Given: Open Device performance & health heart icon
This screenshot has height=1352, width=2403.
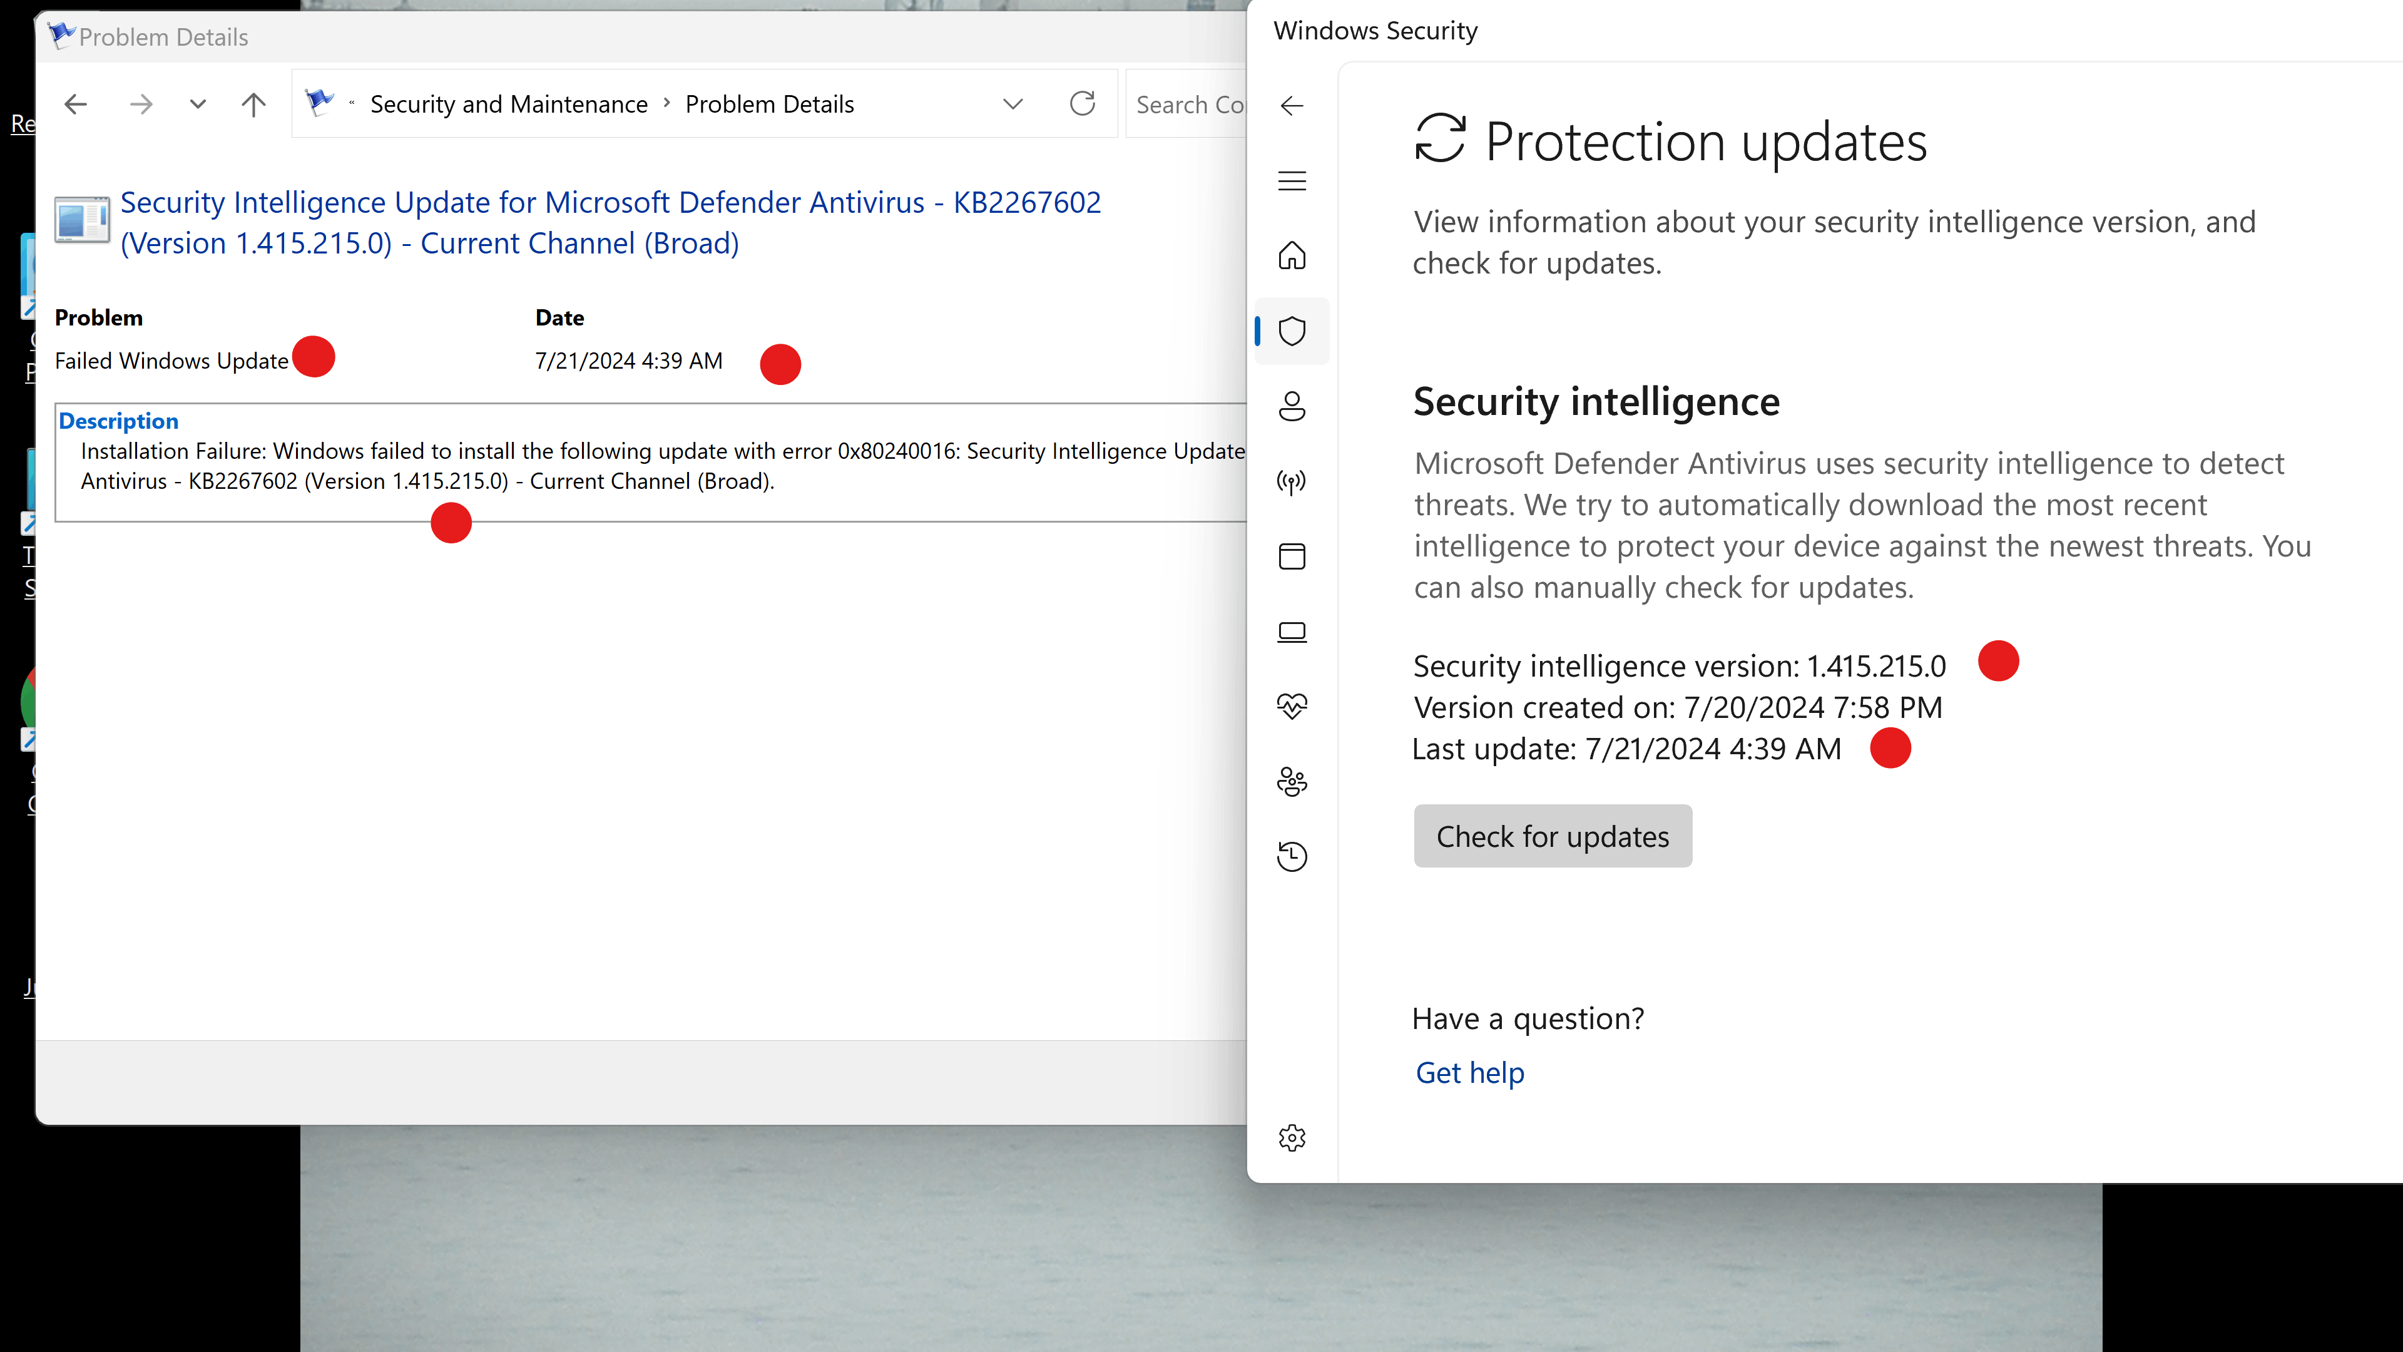Looking at the screenshot, I should 1292,706.
